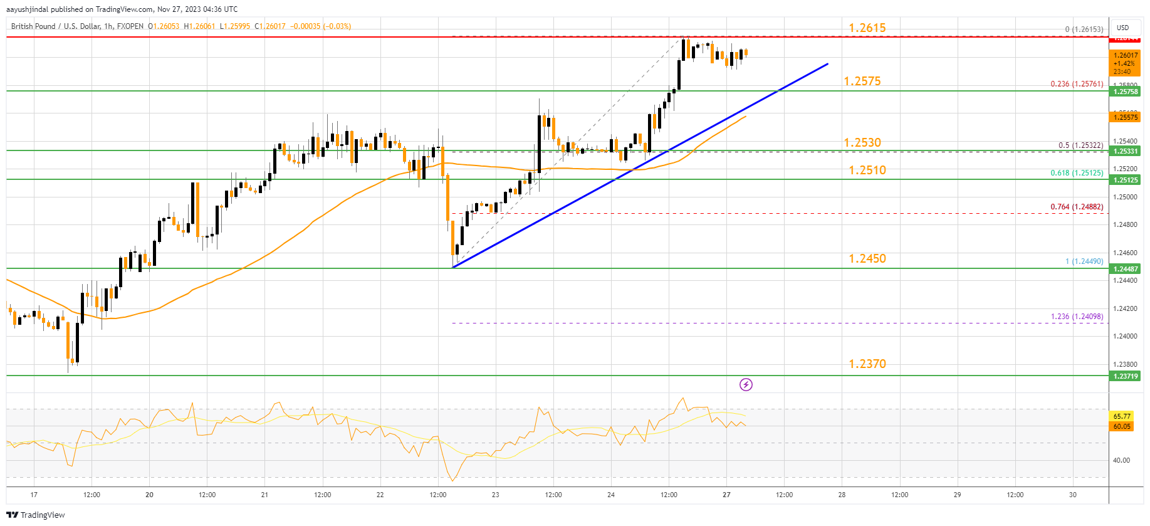Select the red horizontal resistance line
Screen dimensions: 1150x526
click(557, 38)
